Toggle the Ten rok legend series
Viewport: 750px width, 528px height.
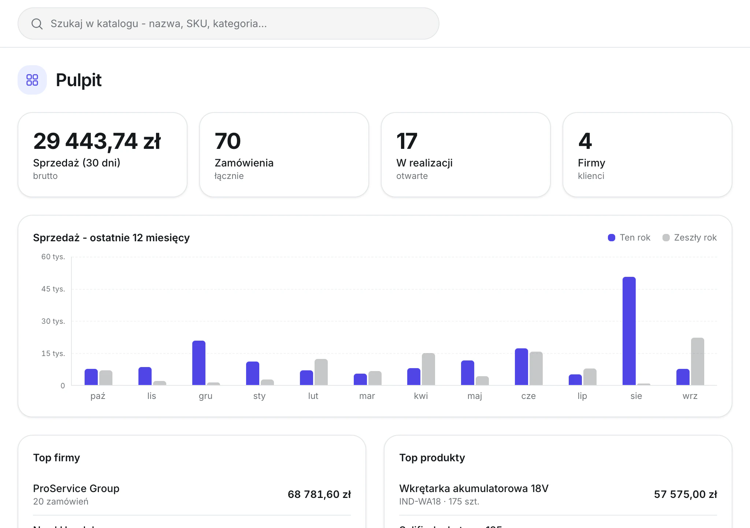click(629, 238)
